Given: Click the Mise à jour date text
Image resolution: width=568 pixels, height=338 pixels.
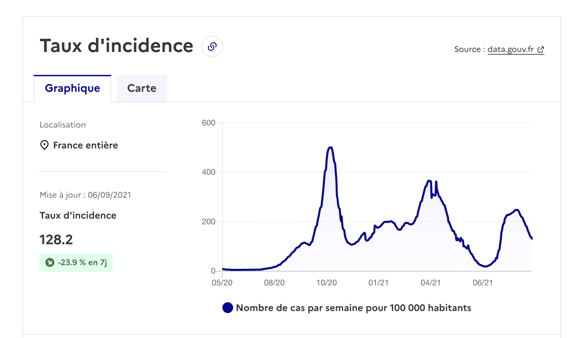Looking at the screenshot, I should pos(85,195).
